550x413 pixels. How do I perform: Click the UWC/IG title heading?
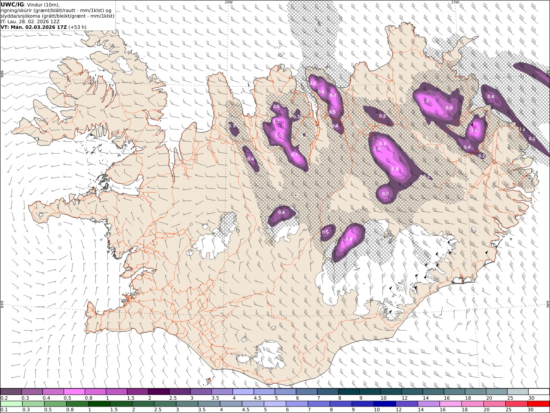click(12, 4)
